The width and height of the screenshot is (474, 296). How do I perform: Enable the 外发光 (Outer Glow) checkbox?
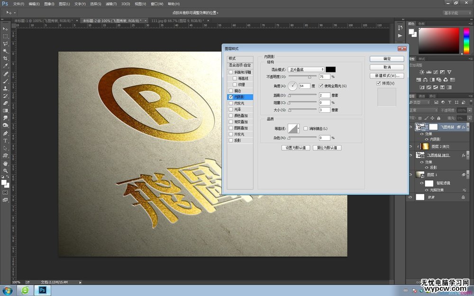pyautogui.click(x=231, y=134)
